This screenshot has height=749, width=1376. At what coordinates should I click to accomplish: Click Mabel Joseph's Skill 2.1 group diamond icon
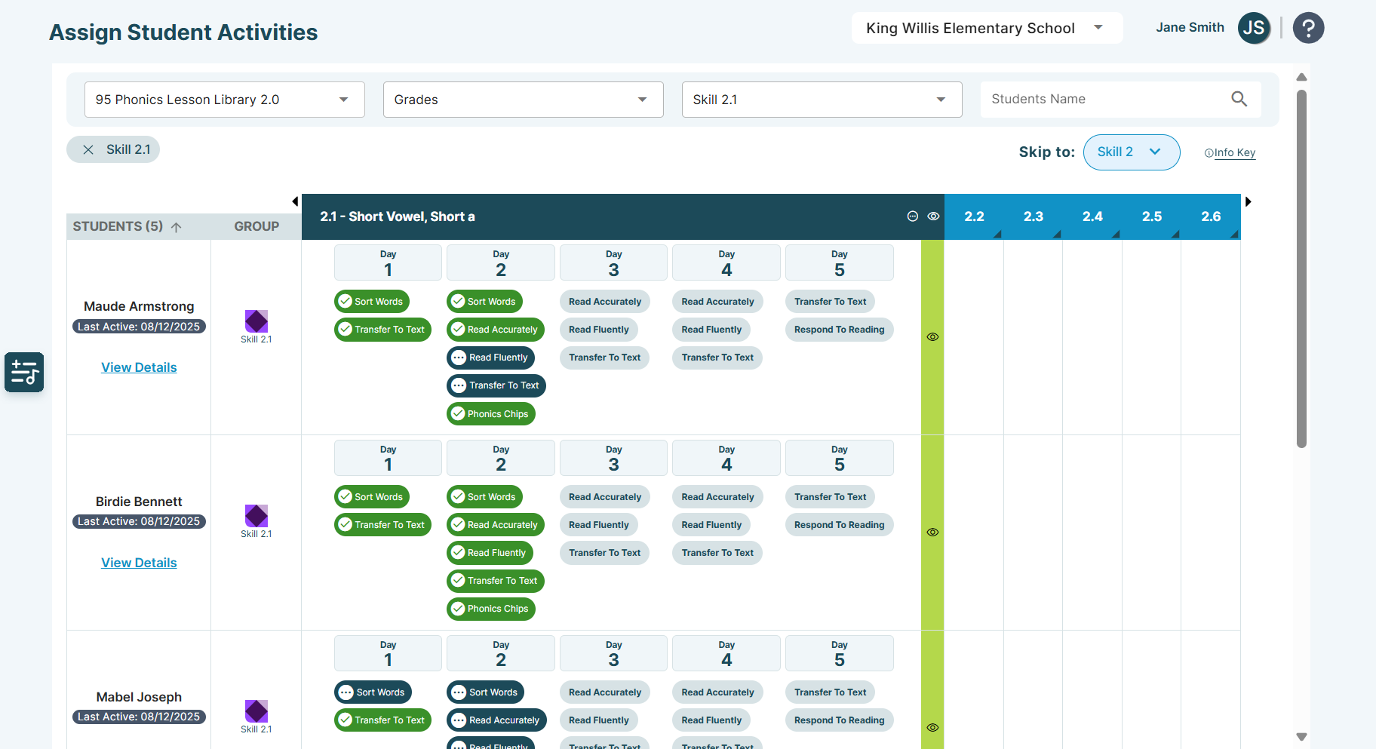click(256, 711)
